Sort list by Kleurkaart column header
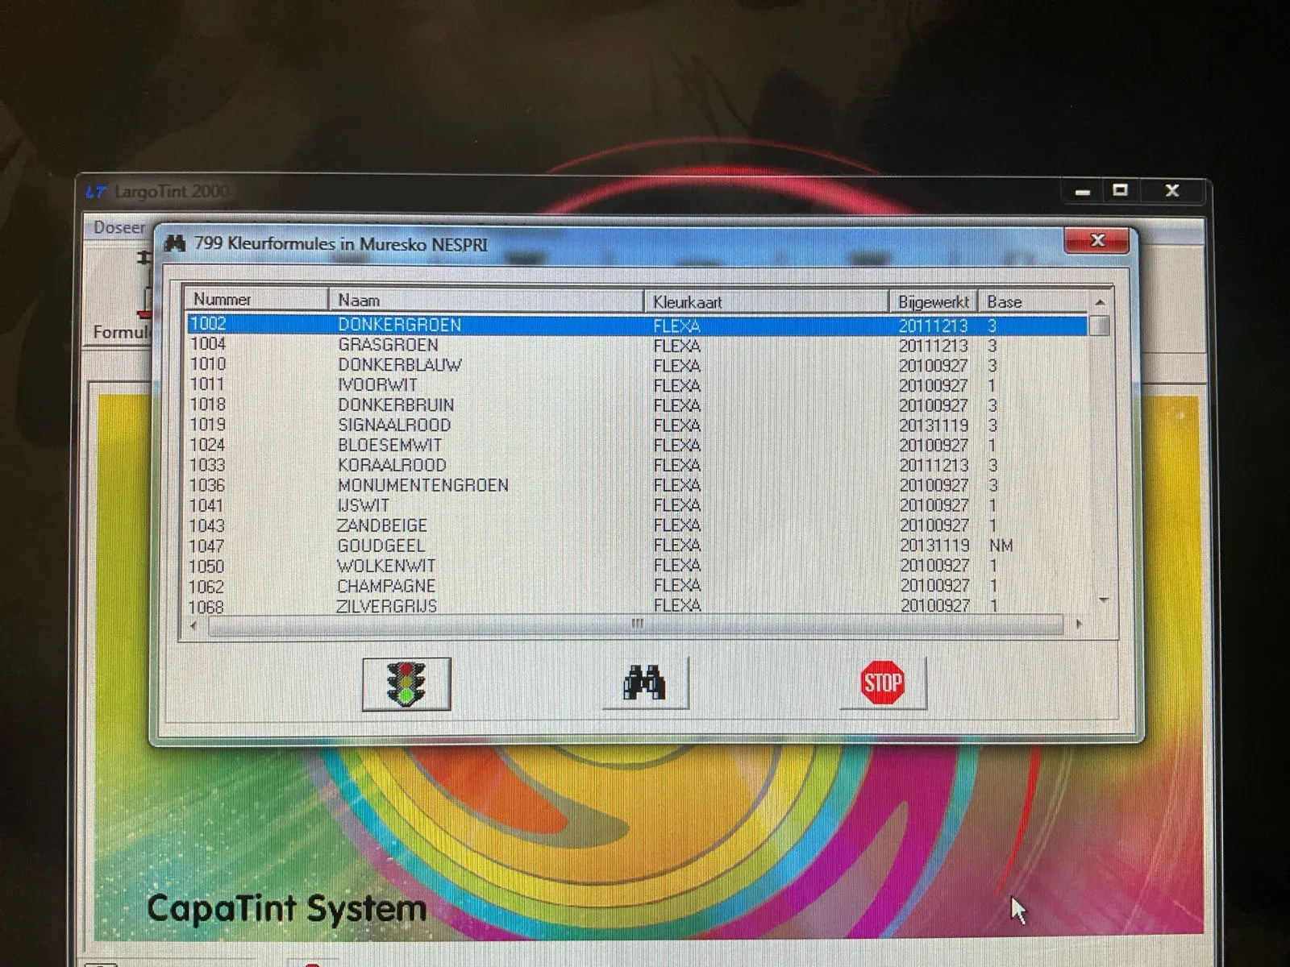Screen dimensions: 1290x967 (x=766, y=301)
